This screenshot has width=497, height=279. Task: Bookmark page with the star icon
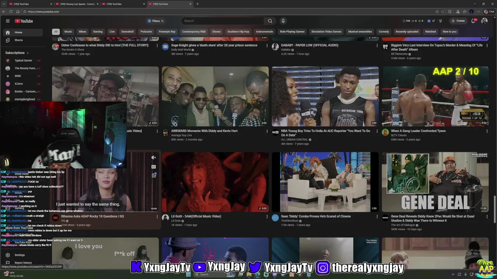coord(443,12)
